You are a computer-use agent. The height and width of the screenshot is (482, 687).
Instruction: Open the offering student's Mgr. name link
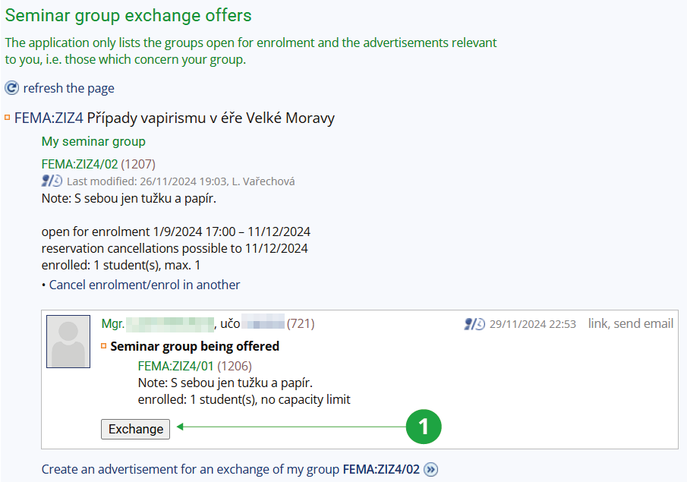158,324
